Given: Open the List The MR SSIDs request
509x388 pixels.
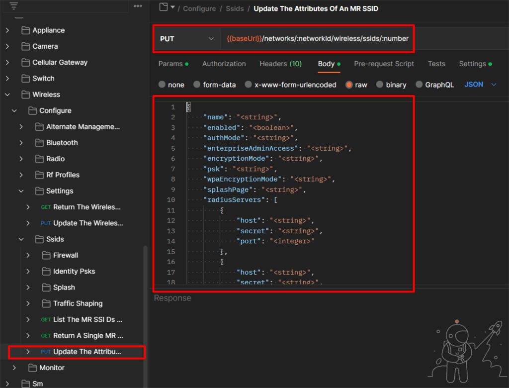Looking at the screenshot, I should point(87,319).
